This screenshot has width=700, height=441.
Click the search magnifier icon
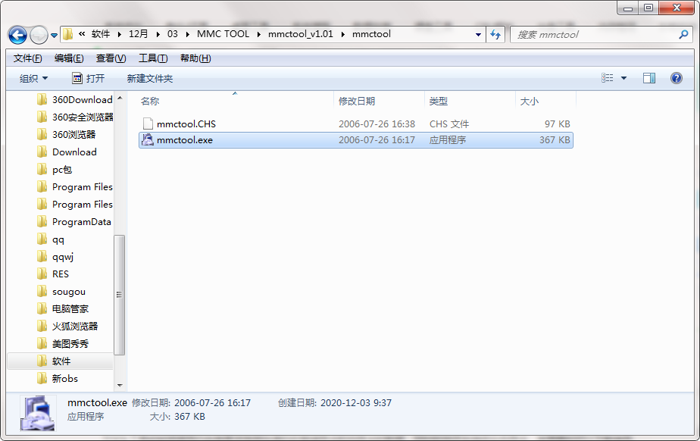pos(683,34)
